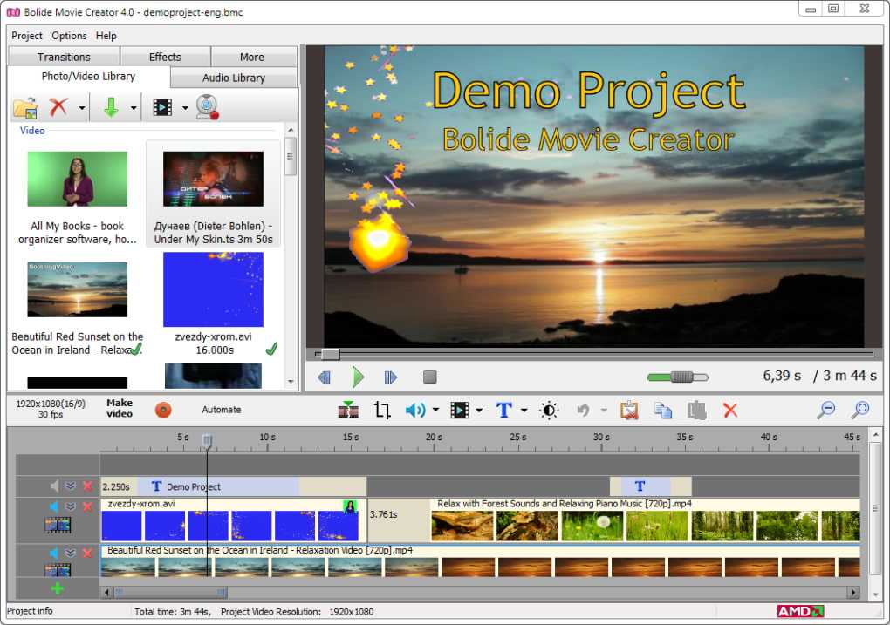Delete the zvezdy-xrom.avi track with red X
890x625 pixels.
[87, 506]
